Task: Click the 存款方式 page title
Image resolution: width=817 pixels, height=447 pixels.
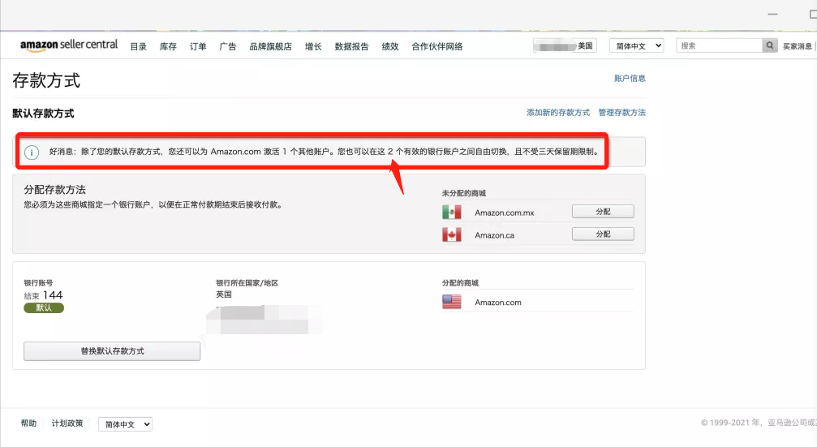Action: (x=46, y=81)
